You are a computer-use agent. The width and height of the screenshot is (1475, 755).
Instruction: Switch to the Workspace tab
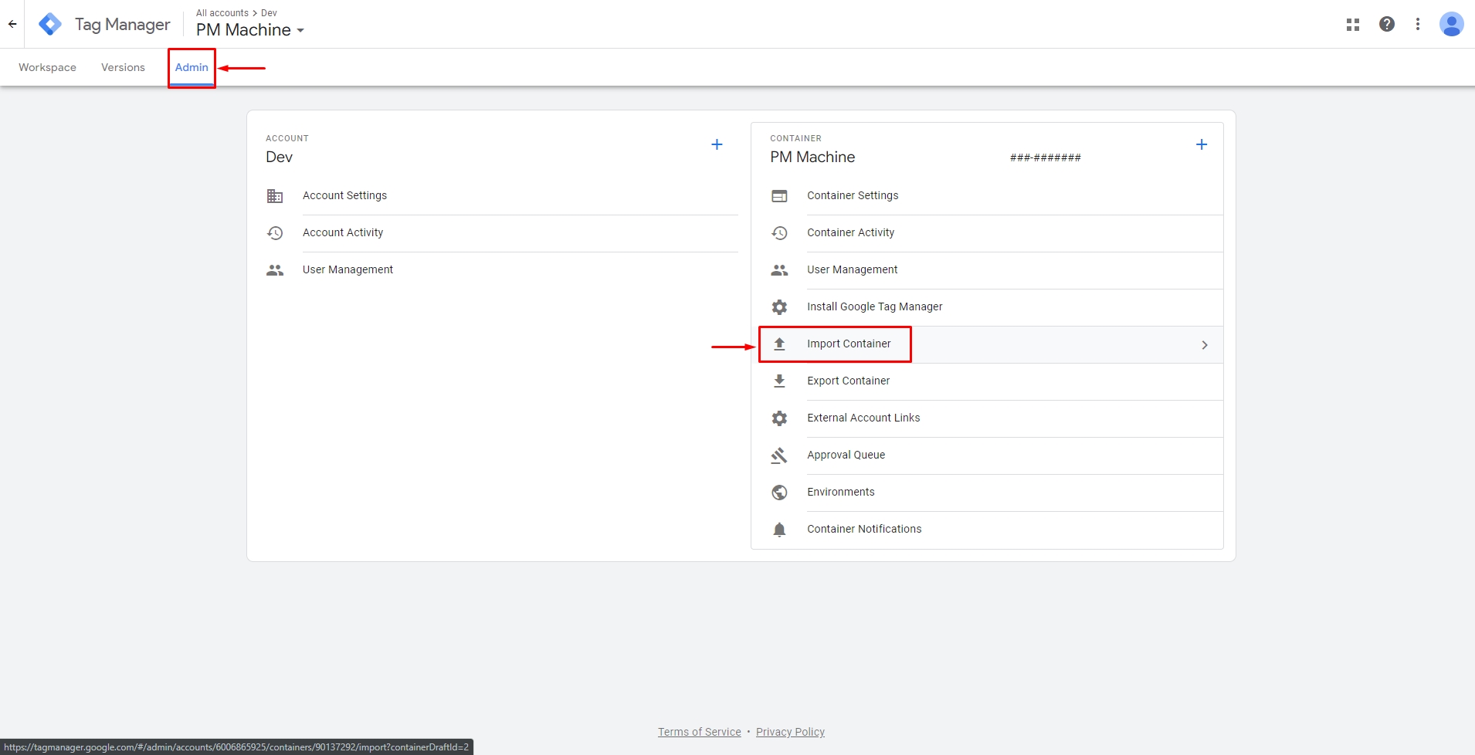[48, 67]
